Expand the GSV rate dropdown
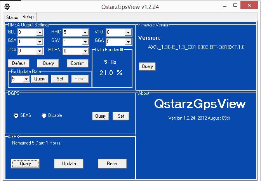 (85, 42)
